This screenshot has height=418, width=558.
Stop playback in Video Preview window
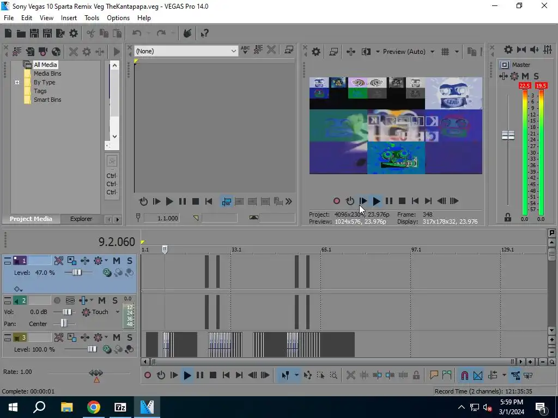(x=402, y=201)
